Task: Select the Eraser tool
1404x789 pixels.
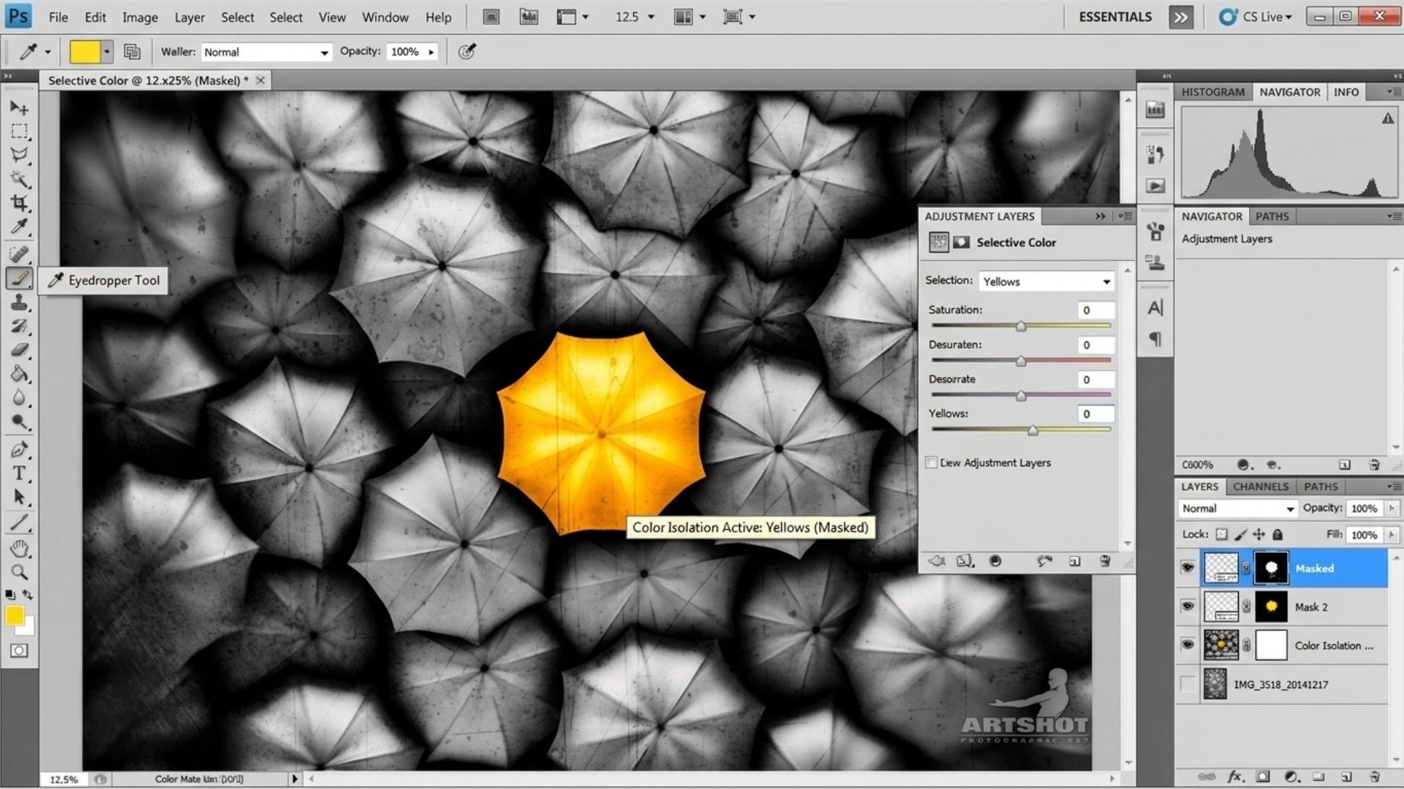Action: (19, 350)
